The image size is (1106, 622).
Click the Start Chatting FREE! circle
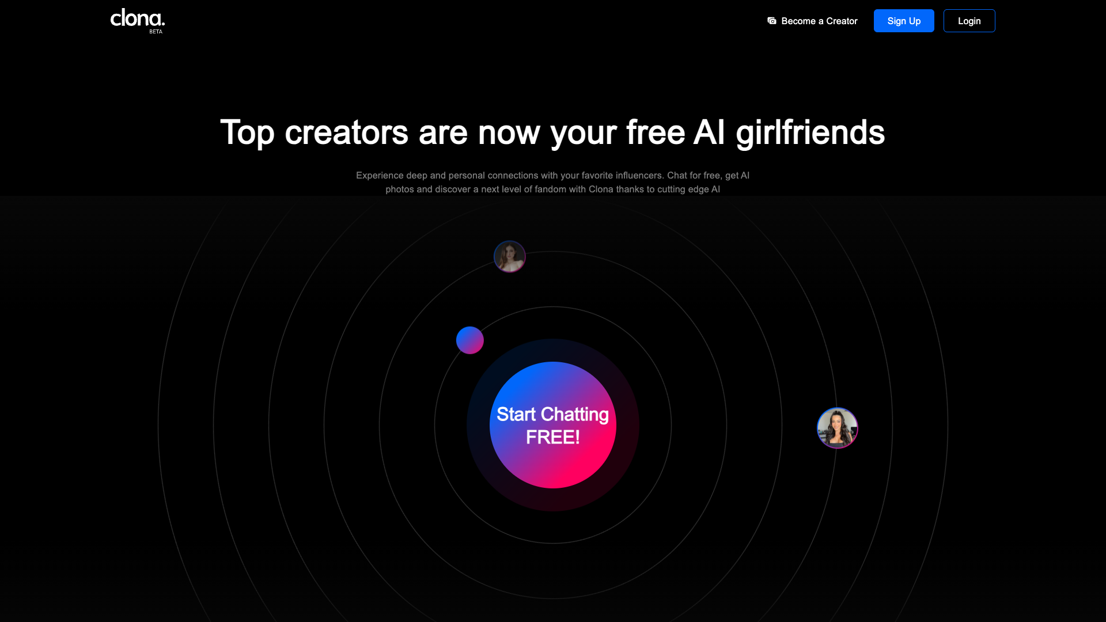pos(553,425)
